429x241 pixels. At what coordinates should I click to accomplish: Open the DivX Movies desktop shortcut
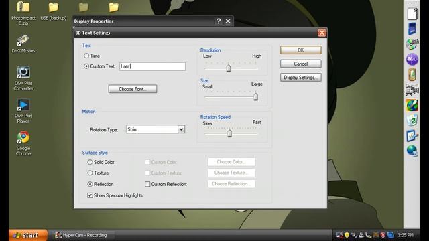point(23,44)
